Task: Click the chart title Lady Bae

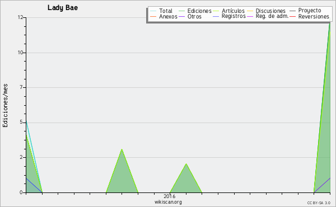Action: click(63, 8)
